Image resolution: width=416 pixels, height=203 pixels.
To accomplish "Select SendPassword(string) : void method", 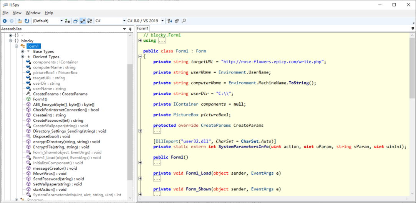I will 58,179.
